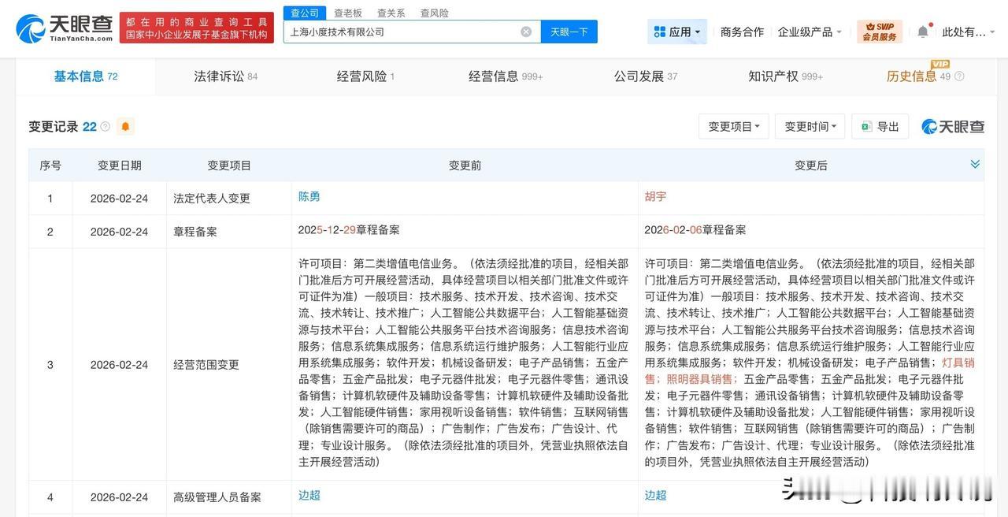Click the date 2026-02-24 in row 1

(x=119, y=199)
